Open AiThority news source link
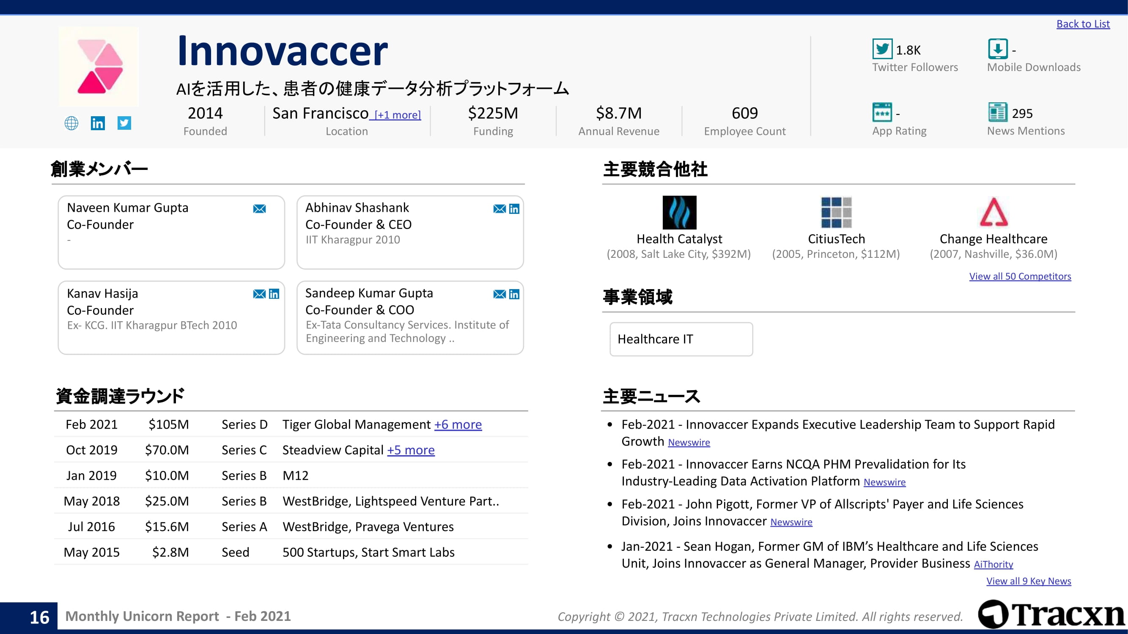The image size is (1128, 634). [x=993, y=564]
